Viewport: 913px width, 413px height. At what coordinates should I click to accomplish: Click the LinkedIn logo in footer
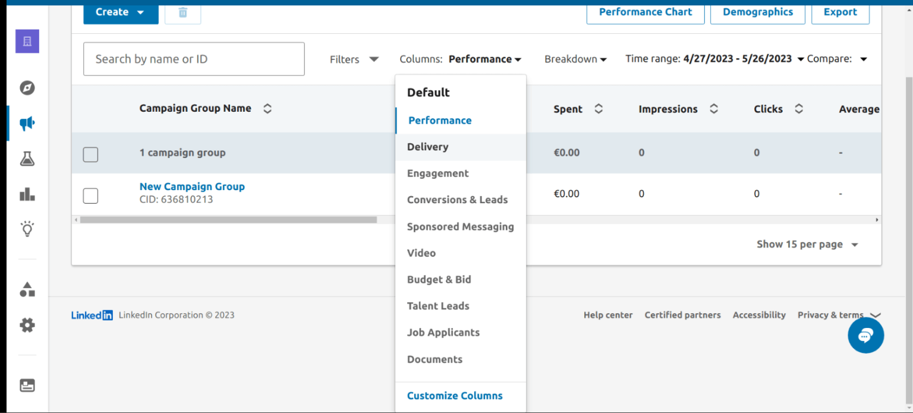point(92,316)
